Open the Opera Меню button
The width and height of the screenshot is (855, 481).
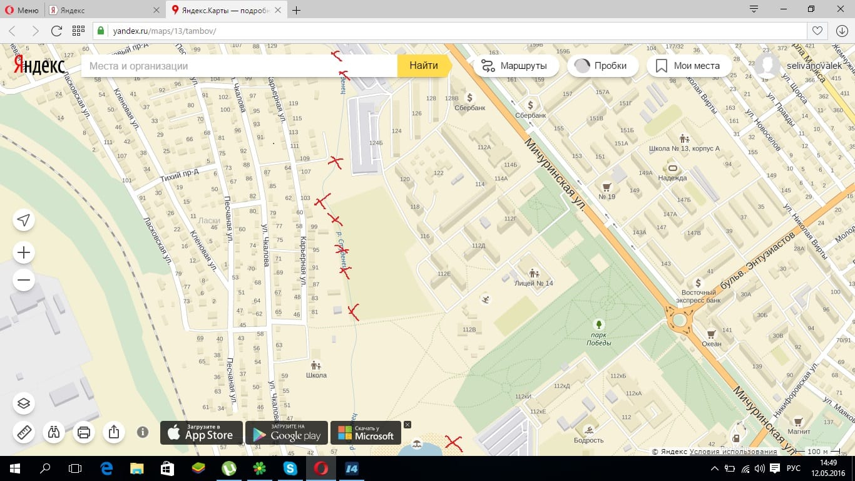click(21, 10)
